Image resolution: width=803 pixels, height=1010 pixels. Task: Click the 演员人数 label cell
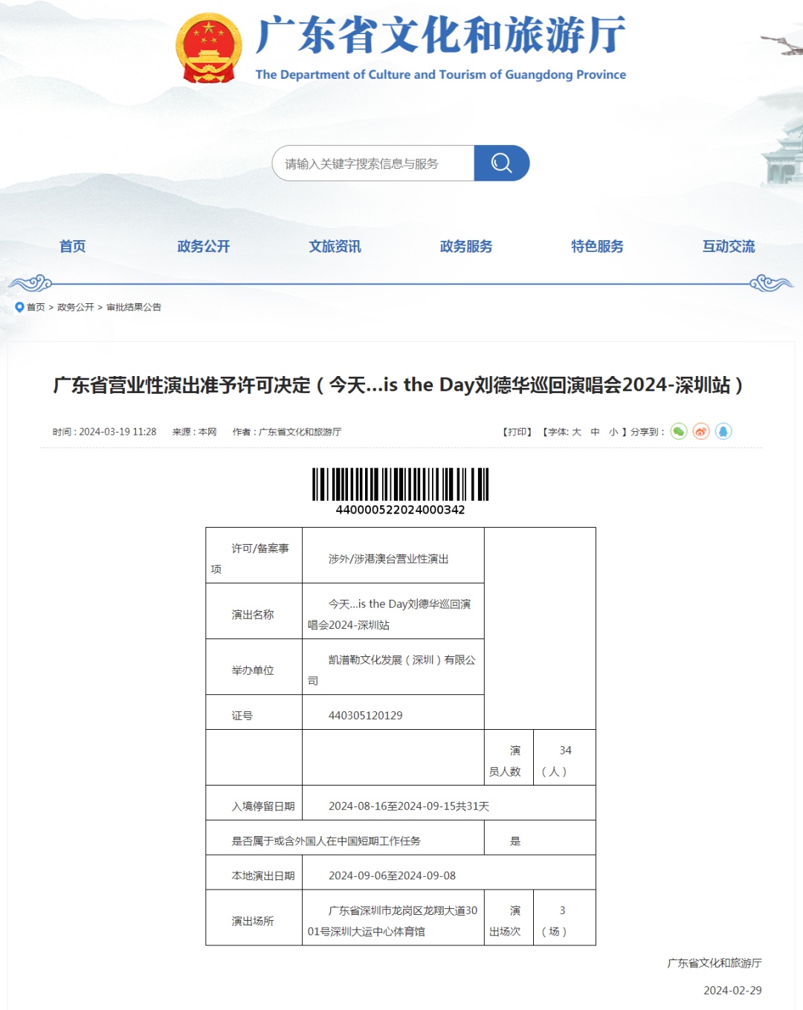509,757
